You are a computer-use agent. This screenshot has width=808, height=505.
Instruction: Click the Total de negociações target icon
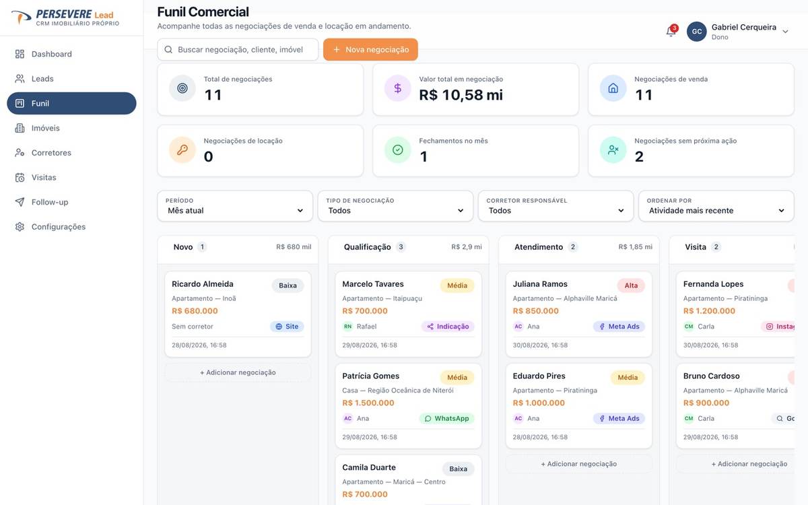[x=182, y=88]
